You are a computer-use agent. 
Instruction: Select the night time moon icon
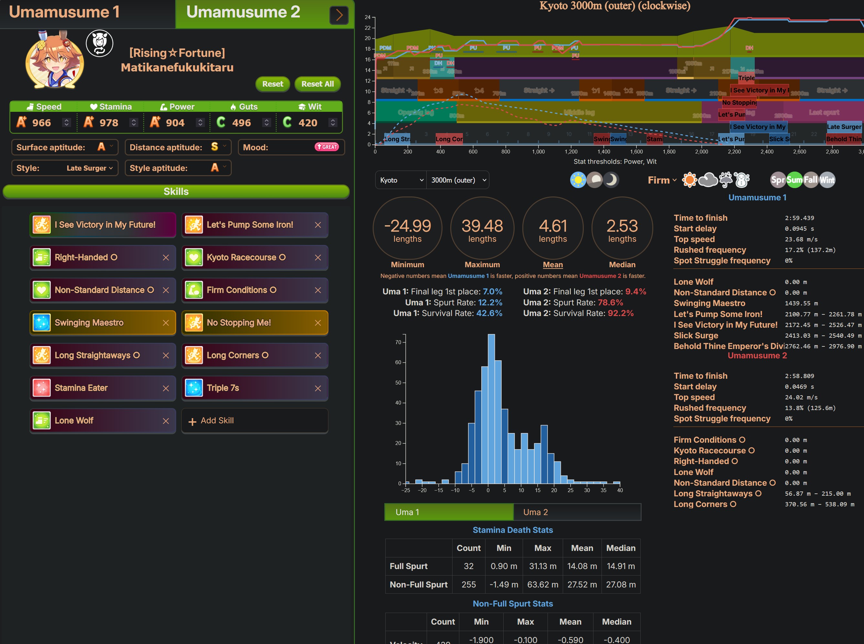click(611, 180)
